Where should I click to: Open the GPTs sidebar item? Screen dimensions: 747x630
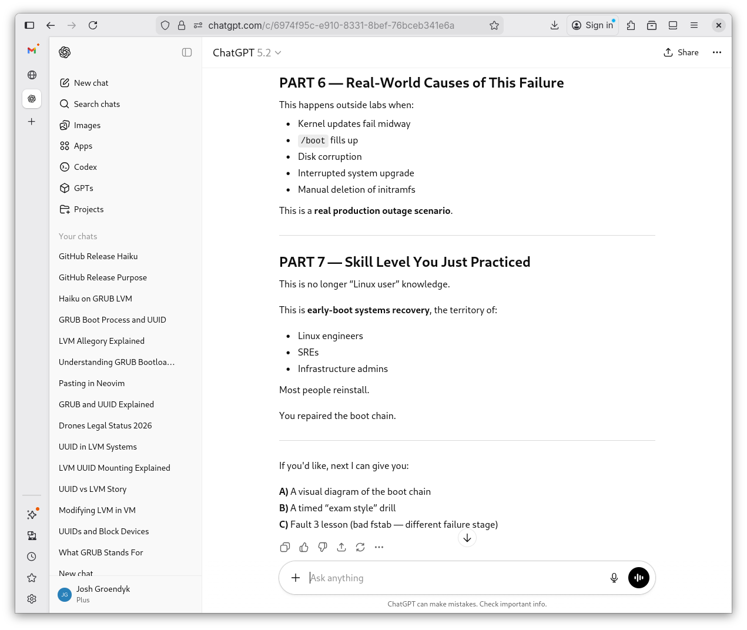pyautogui.click(x=83, y=188)
